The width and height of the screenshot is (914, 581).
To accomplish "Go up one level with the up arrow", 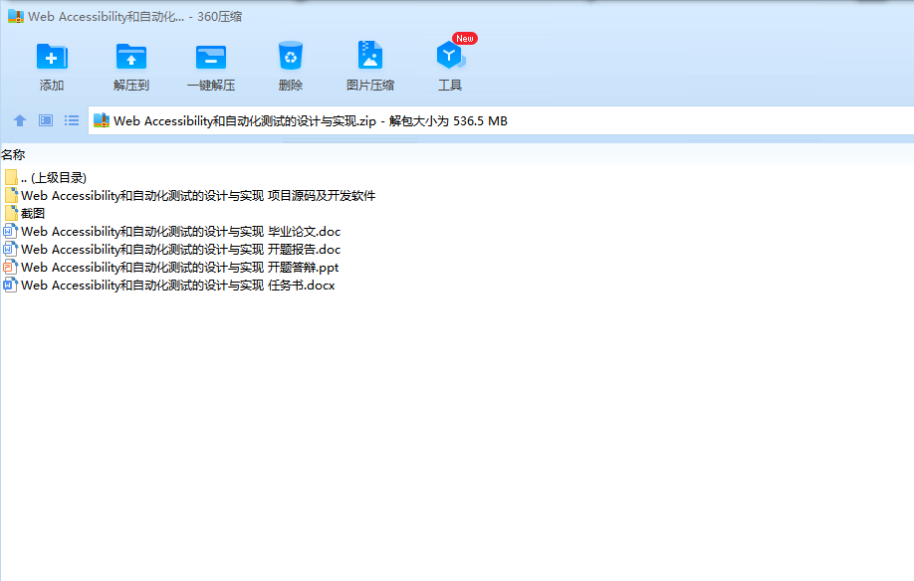I will pos(20,120).
